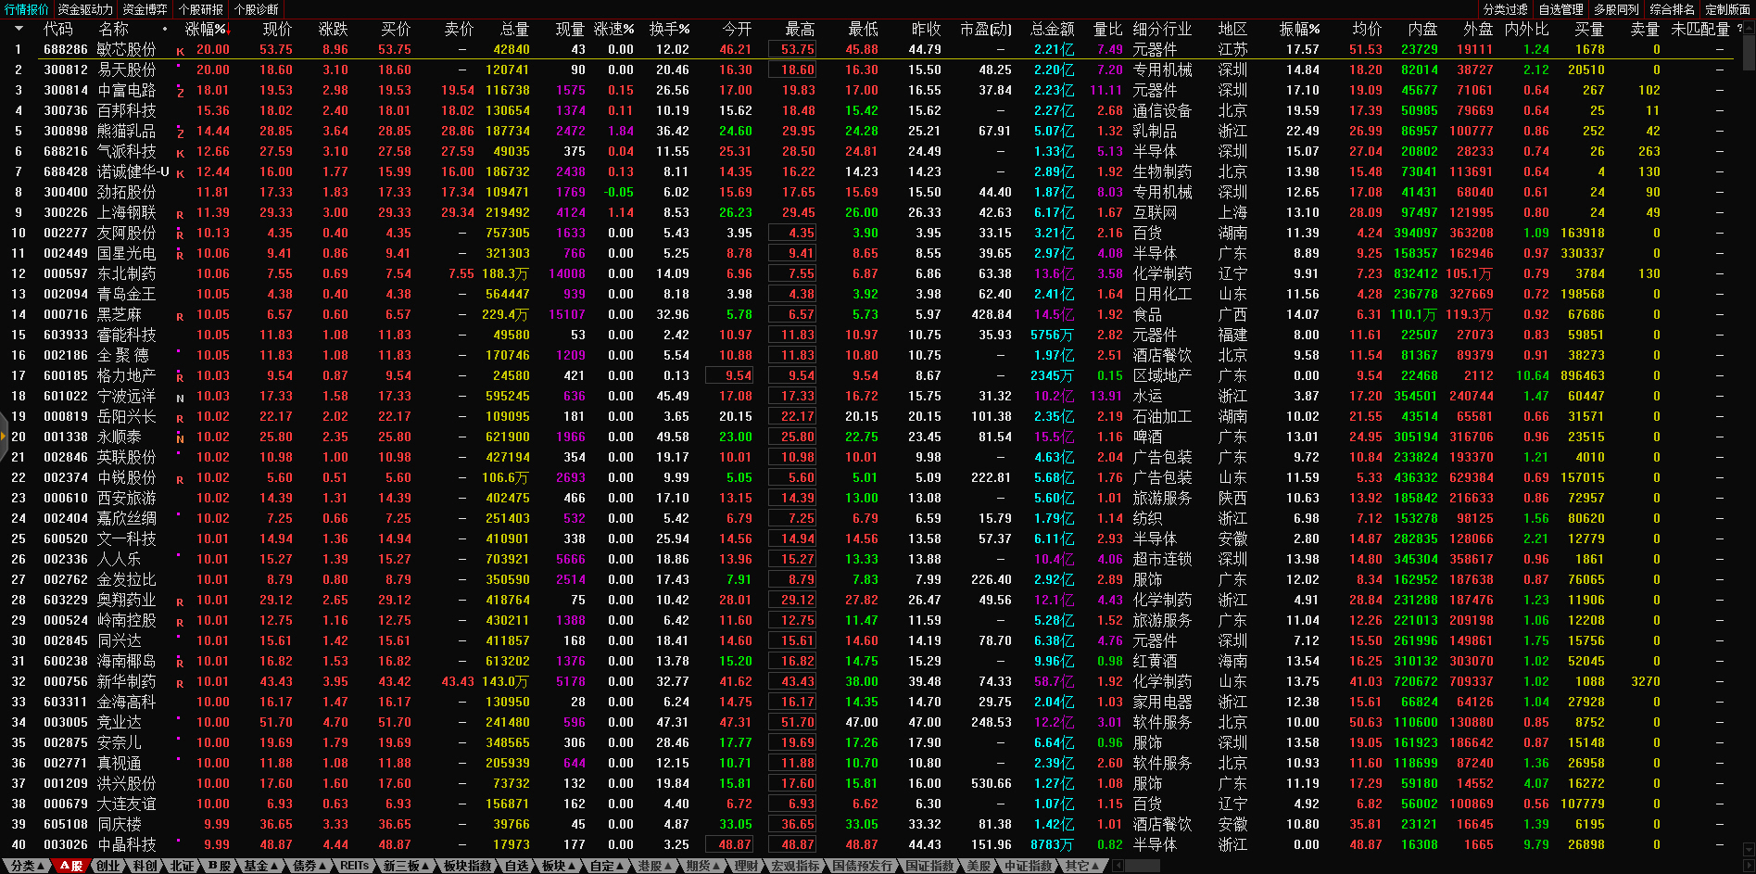Click the N marker beside 宁波远洋

tap(180, 398)
